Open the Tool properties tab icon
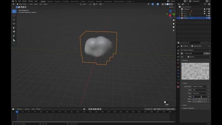 (178, 47)
